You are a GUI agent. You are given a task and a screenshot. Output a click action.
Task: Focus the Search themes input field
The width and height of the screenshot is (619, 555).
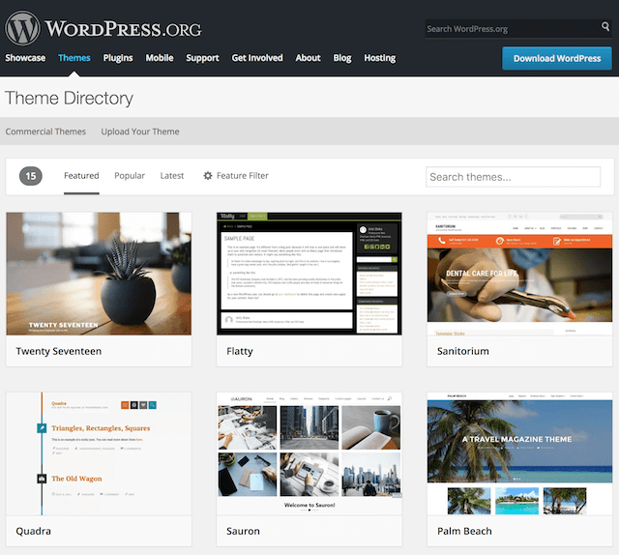(514, 177)
